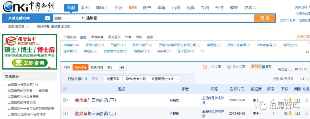Click the orange 检索 search button
Viewport: 310px width, 119px height.
[x=265, y=18]
